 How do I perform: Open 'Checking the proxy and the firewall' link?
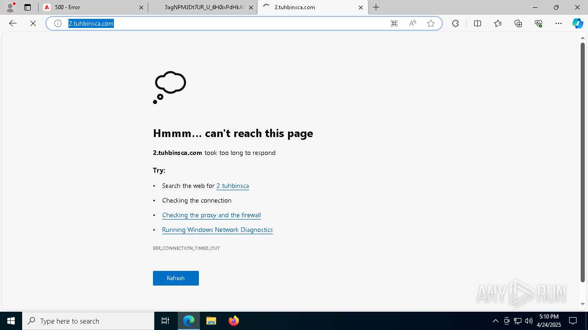click(211, 215)
